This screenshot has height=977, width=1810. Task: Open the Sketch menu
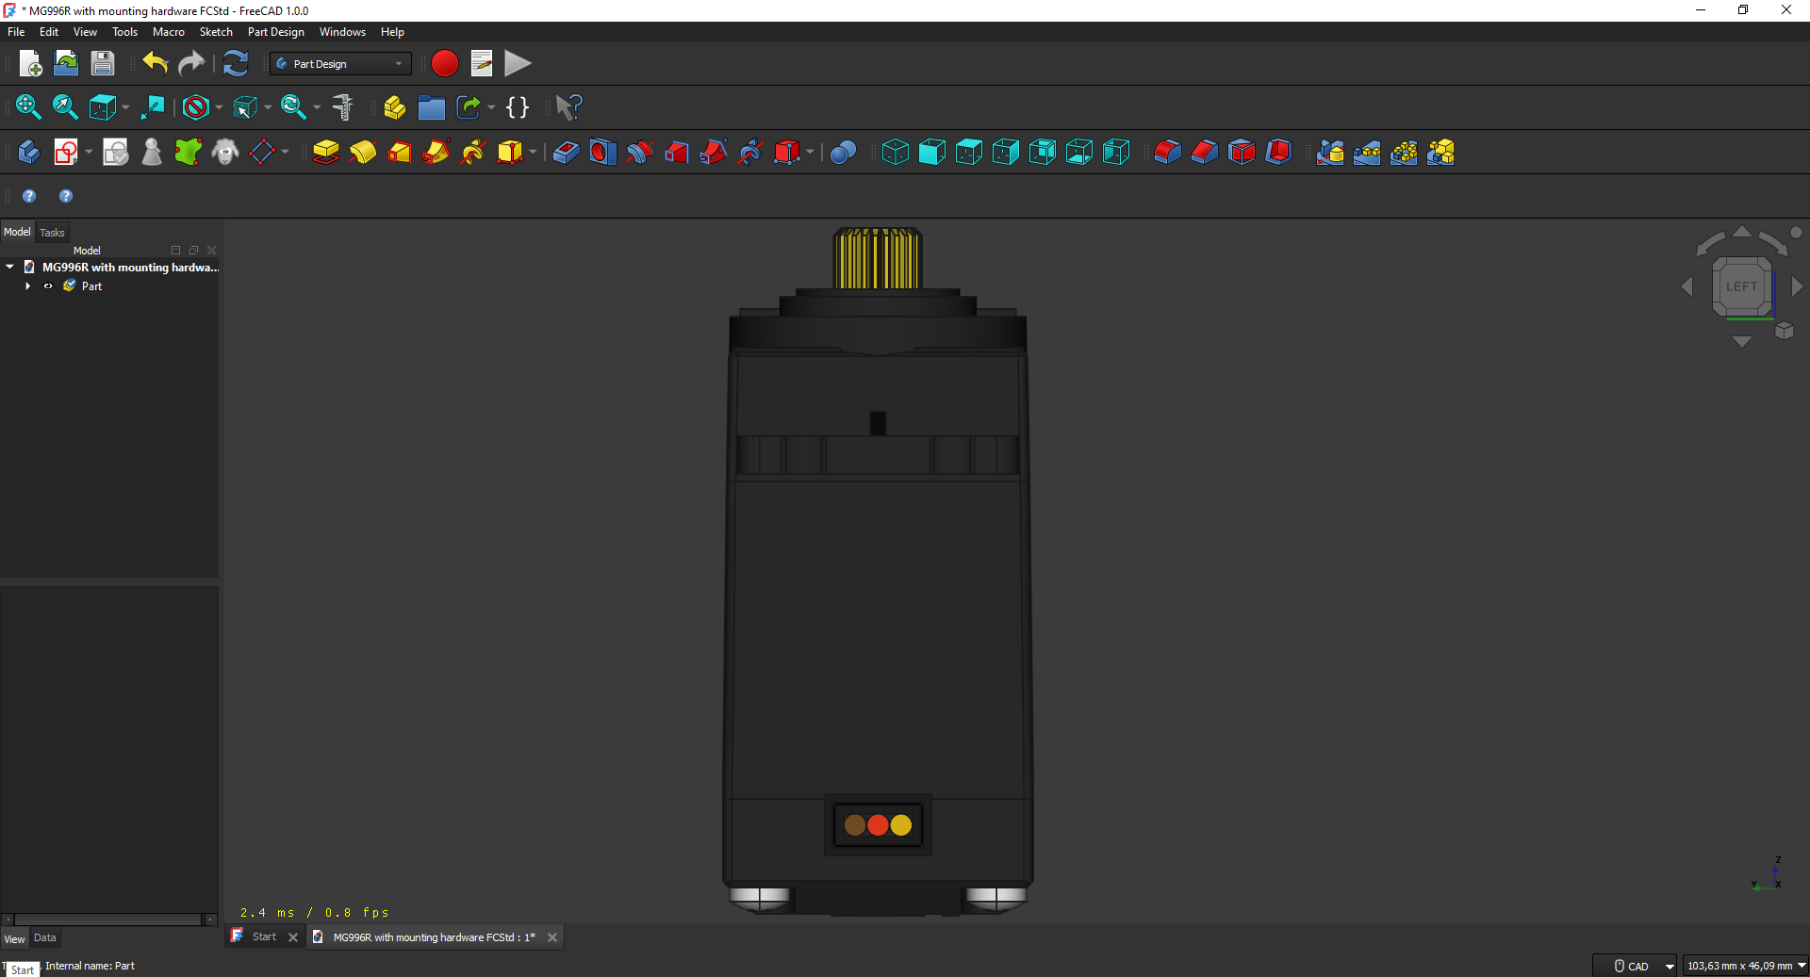click(216, 32)
